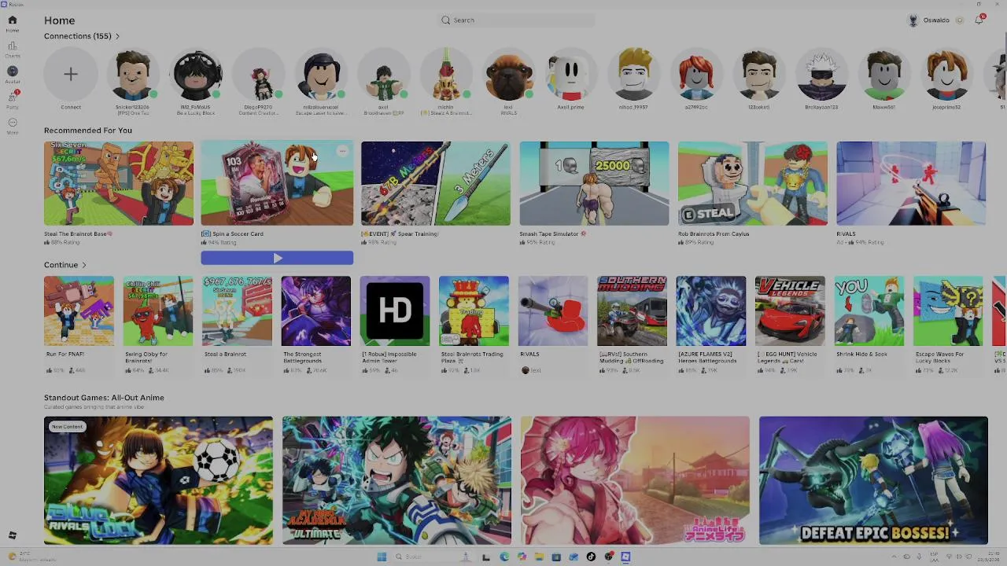Click the Search field
Screen dimensions: 1007x566
pos(516,20)
